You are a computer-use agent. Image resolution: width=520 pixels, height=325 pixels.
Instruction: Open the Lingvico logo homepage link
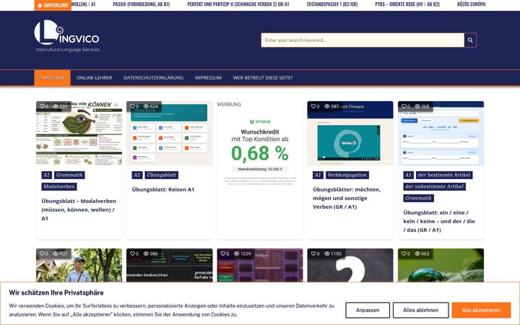tap(66, 36)
